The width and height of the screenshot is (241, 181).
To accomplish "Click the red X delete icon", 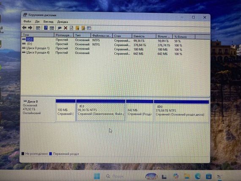I will click(x=66, y=28).
